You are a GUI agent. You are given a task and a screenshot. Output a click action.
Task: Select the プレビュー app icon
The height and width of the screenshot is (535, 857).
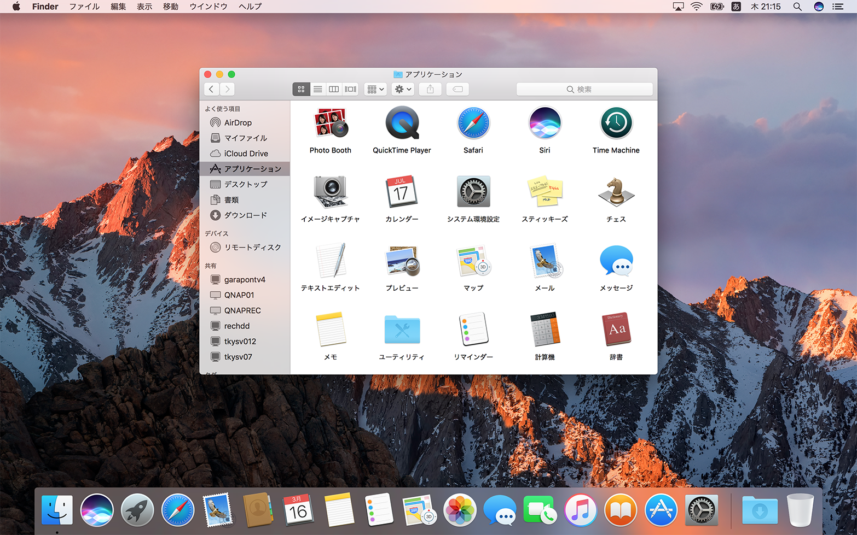402,261
